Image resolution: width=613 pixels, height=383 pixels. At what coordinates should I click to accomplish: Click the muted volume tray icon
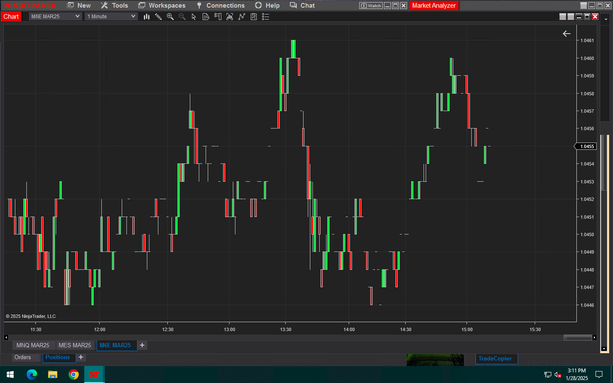pos(558,374)
